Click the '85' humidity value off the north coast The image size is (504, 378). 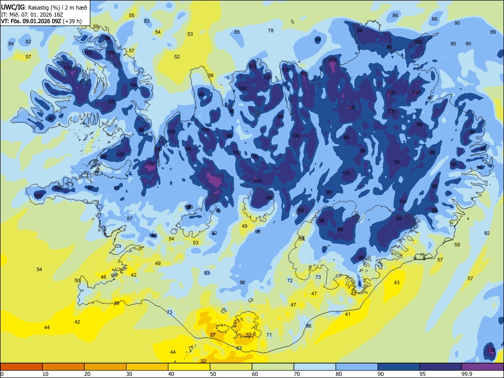[237, 32]
